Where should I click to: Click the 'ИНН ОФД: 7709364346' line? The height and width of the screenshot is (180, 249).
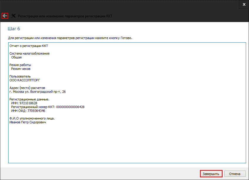tap(28, 111)
